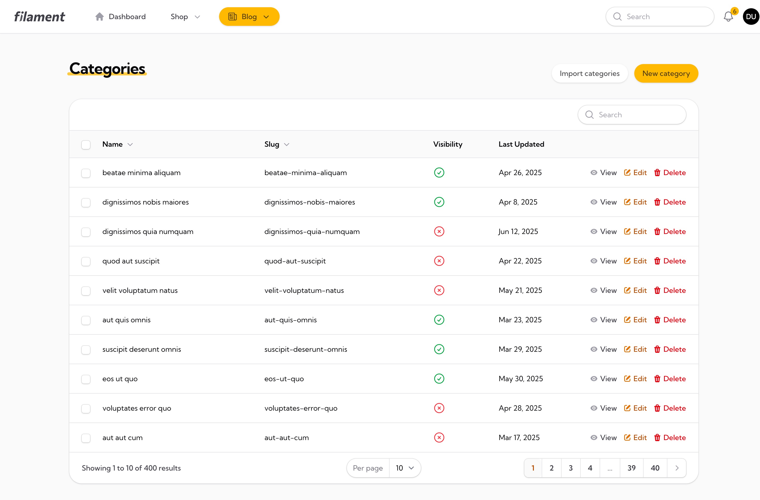Expand the Blog navigation dropdown
Screen dimensions: 760x500
click(x=249, y=17)
